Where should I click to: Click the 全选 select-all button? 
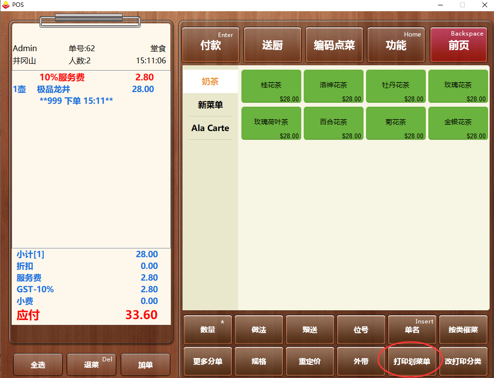[38, 365]
